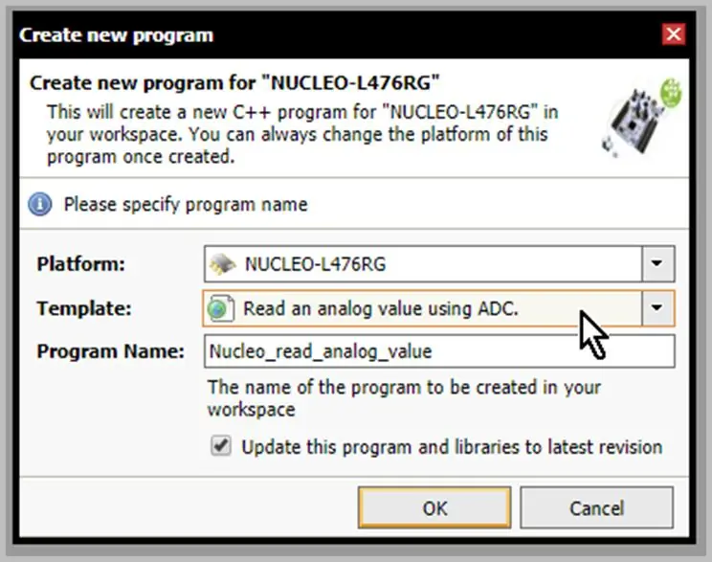Open the Platform dropdown arrow
Screen dimensions: 712x562
click(x=657, y=263)
